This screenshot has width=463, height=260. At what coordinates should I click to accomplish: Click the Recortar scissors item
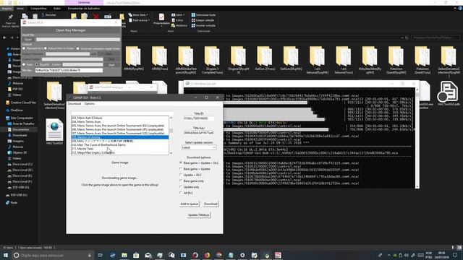48,14
